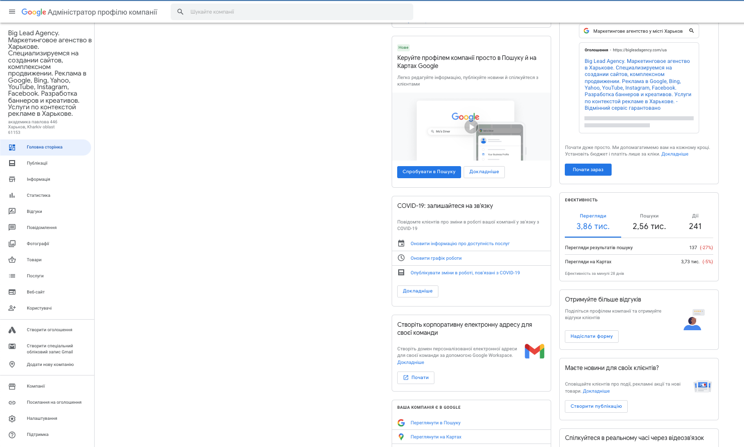744x447 pixels.
Task: Click the Перегляди на Картах row
Action: click(x=639, y=262)
